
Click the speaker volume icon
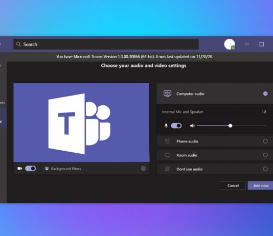pyautogui.click(x=192, y=126)
